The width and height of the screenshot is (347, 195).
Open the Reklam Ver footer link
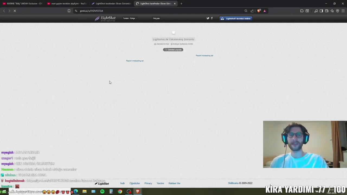point(175,183)
